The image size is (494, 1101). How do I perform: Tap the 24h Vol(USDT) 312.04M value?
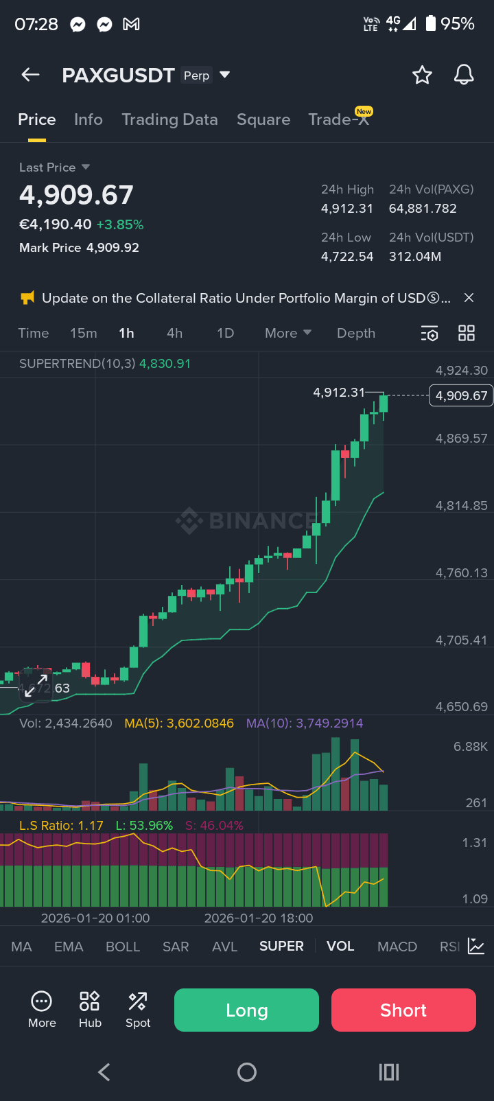(415, 256)
